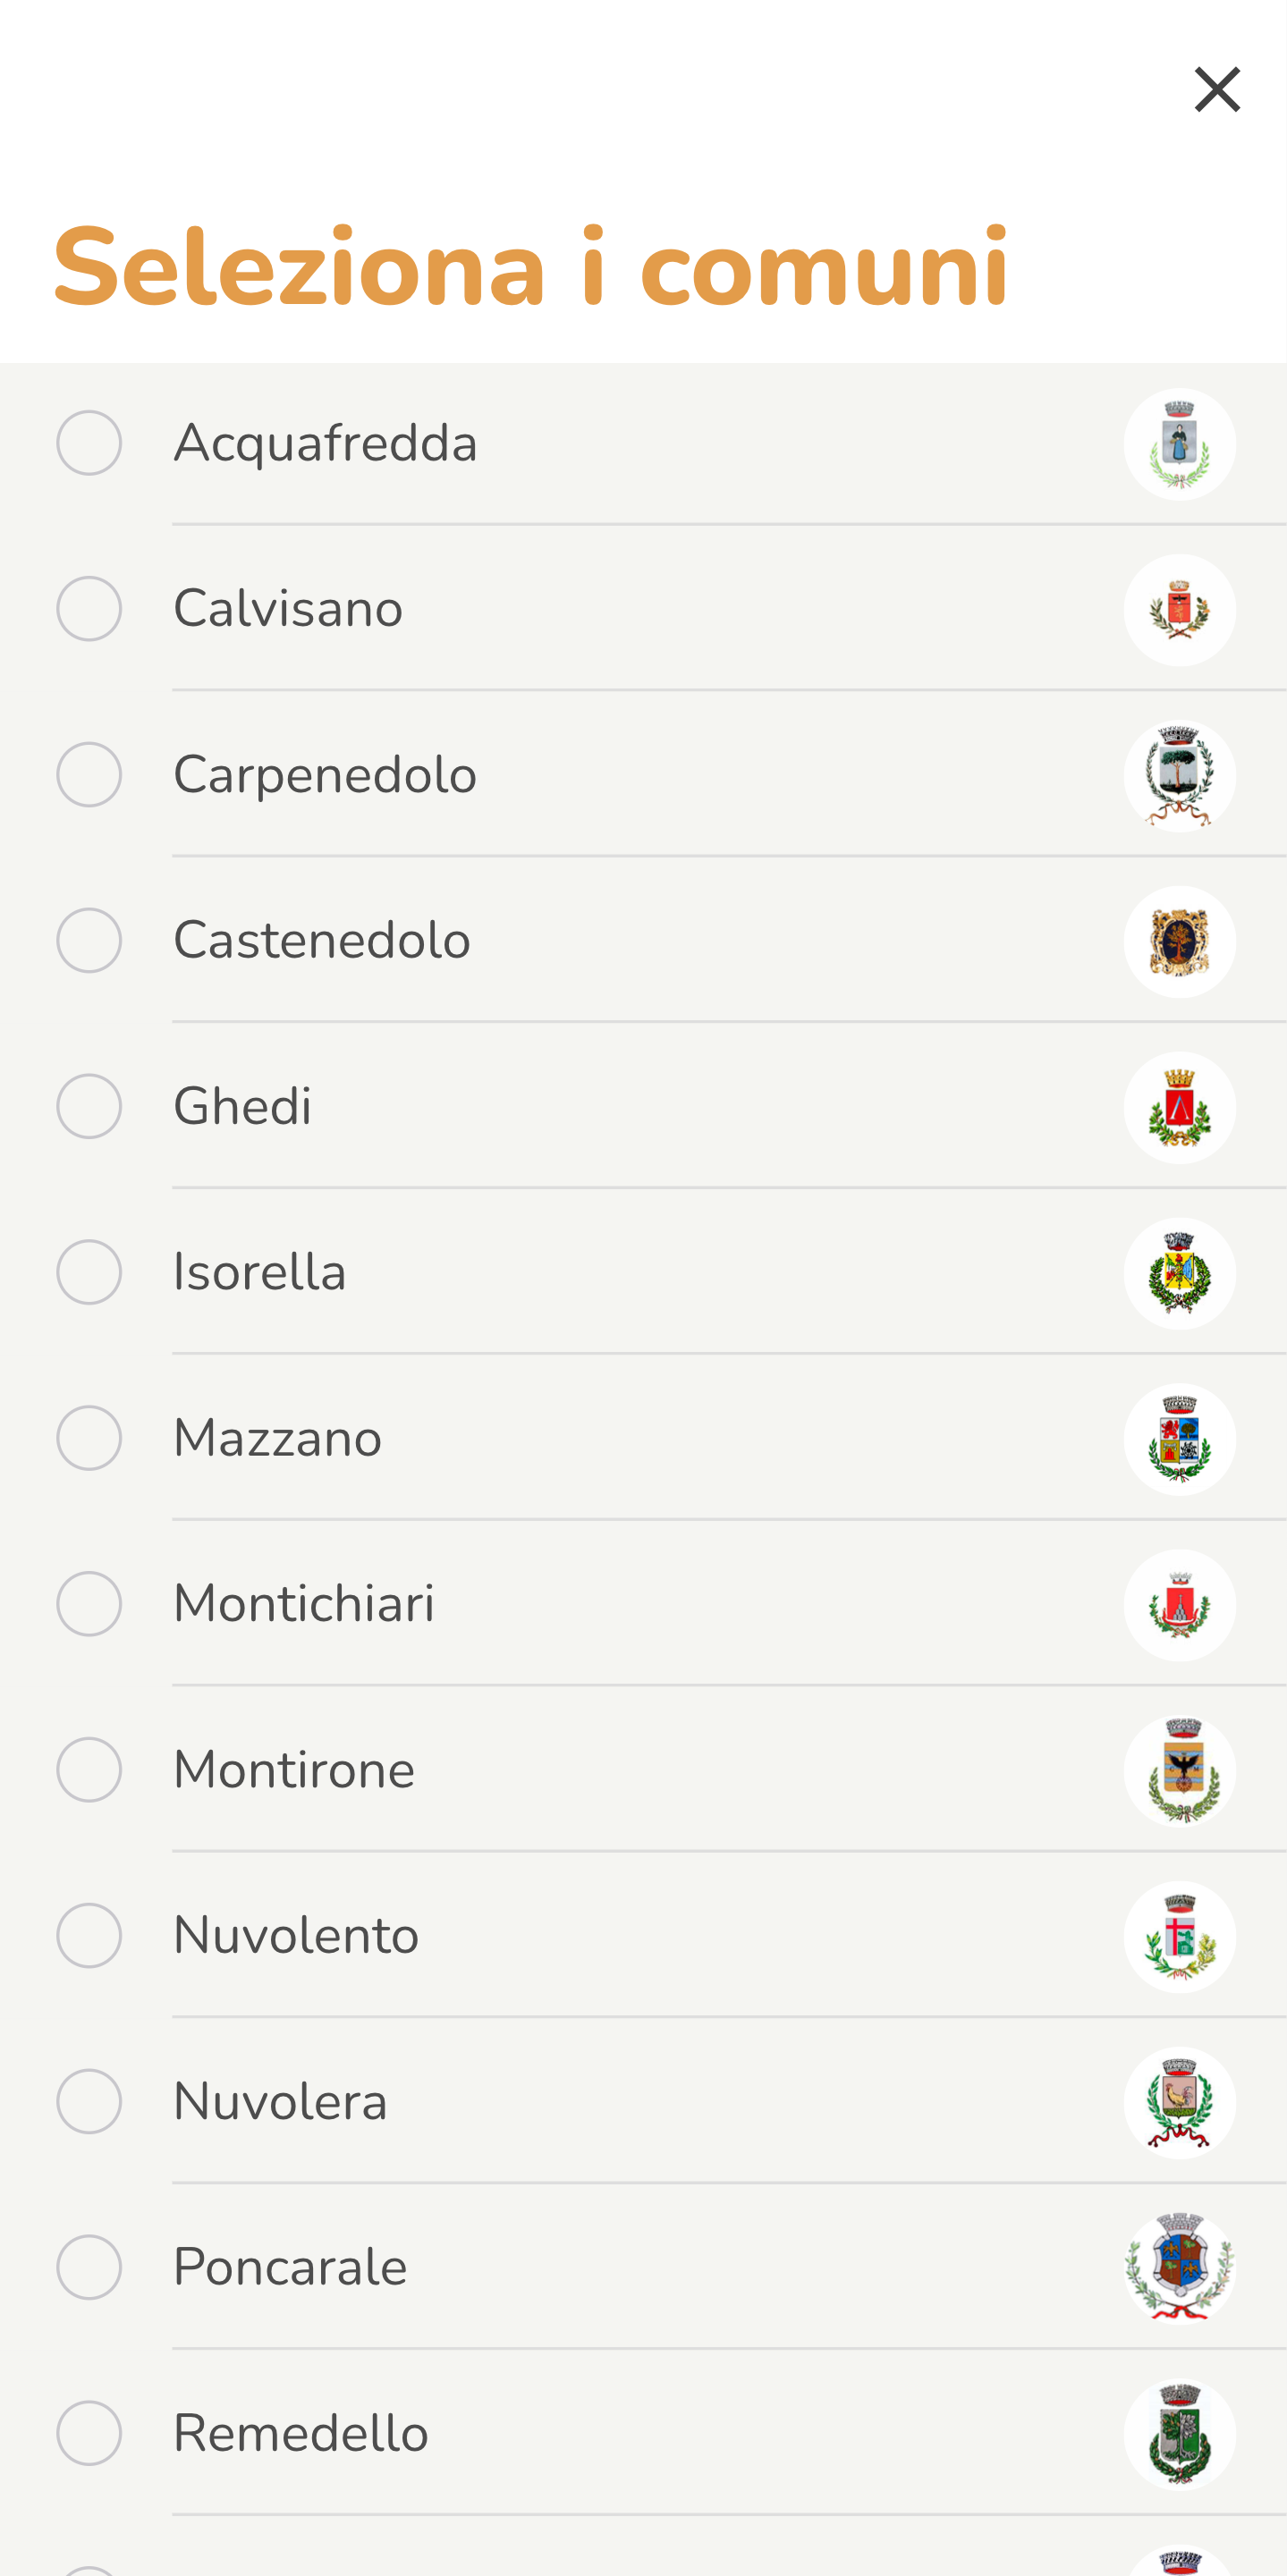Click the Calvisano coat of arms icon
1287x2576 pixels.
click(1179, 610)
